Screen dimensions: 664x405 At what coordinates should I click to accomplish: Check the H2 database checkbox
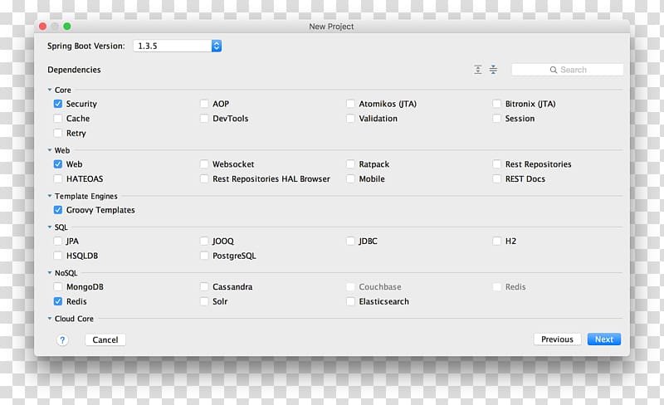tap(496, 241)
